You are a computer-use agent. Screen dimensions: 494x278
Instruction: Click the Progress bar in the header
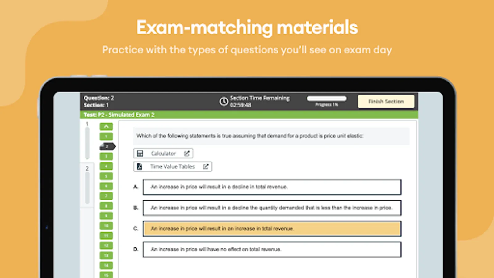coord(326,99)
